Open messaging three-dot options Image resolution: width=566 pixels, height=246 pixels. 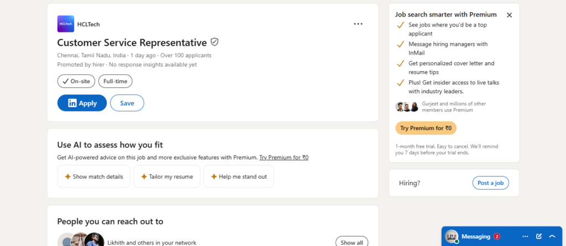525,236
